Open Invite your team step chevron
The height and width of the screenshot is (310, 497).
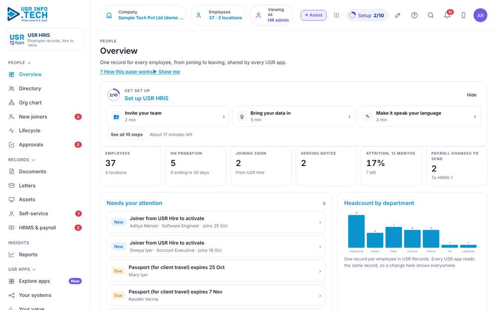pyautogui.click(x=224, y=117)
